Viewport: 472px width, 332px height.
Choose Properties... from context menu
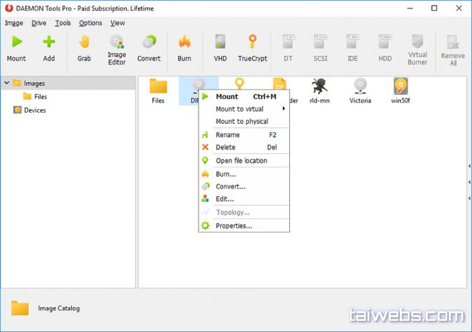[x=234, y=226]
